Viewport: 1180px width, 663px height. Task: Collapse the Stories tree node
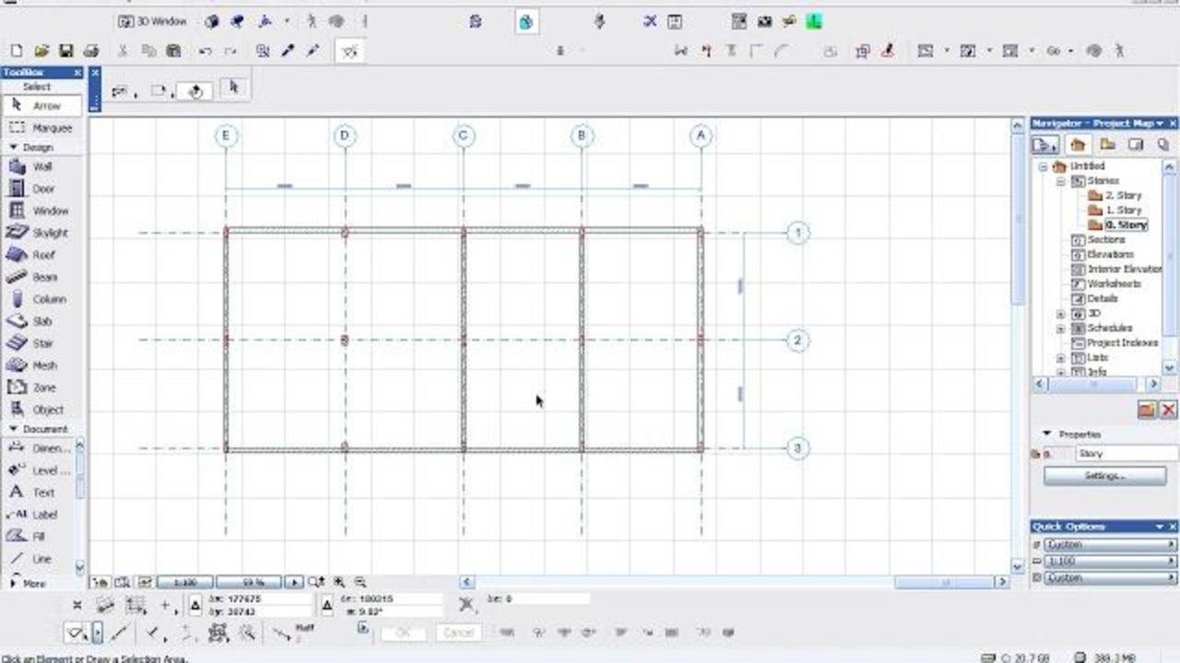click(1060, 181)
